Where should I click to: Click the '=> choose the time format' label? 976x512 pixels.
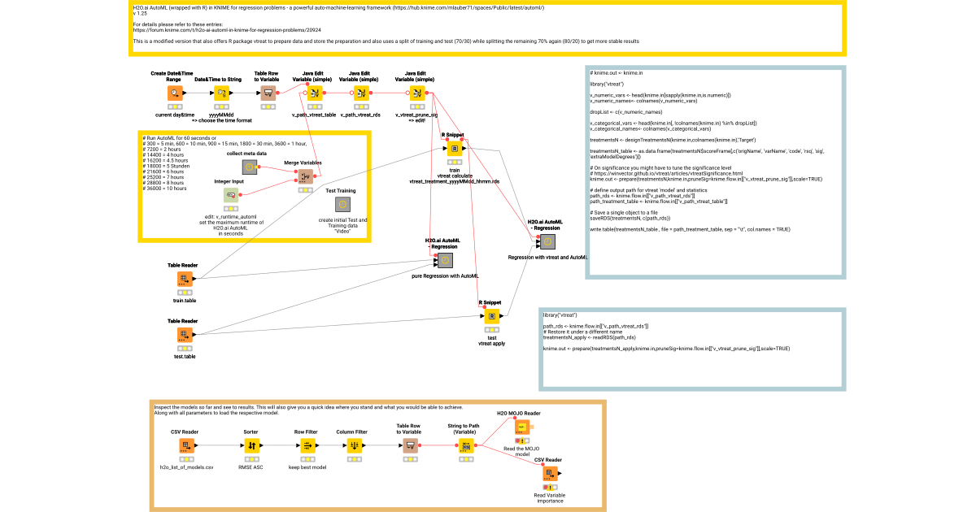click(x=222, y=120)
